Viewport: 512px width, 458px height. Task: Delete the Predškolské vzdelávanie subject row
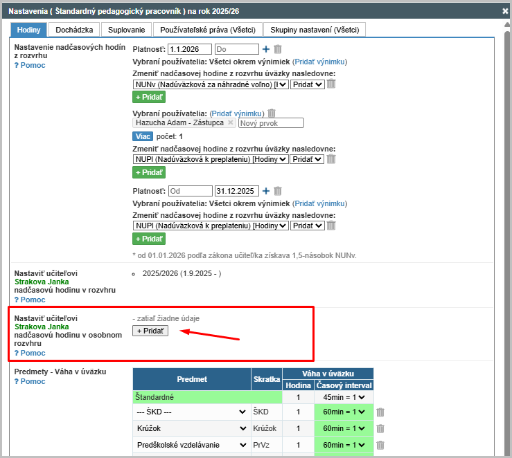click(380, 446)
